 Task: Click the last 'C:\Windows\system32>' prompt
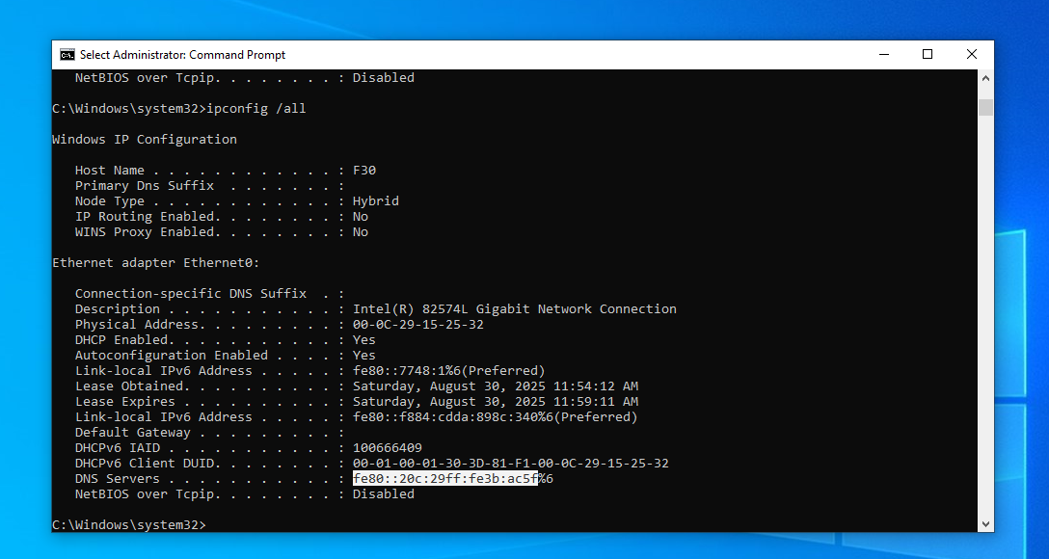(x=129, y=525)
